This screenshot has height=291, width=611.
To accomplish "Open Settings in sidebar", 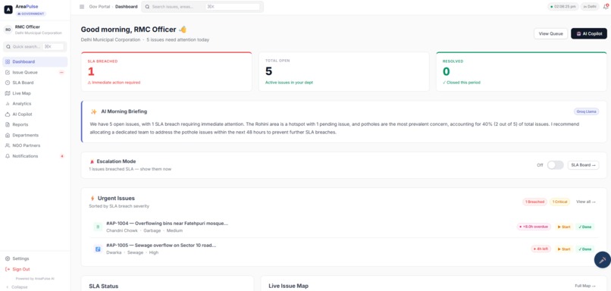I will tap(35, 258).
